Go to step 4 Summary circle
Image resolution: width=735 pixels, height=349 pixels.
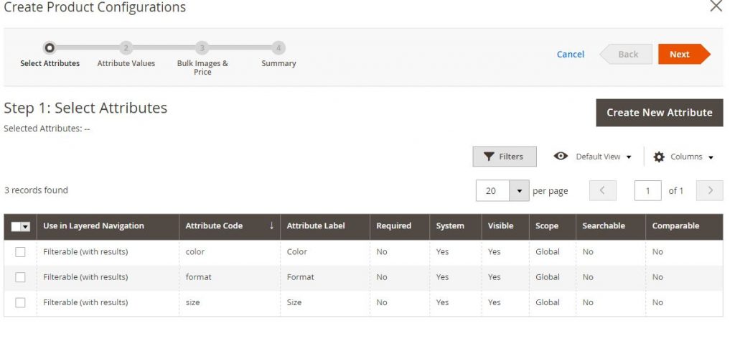pyautogui.click(x=278, y=48)
